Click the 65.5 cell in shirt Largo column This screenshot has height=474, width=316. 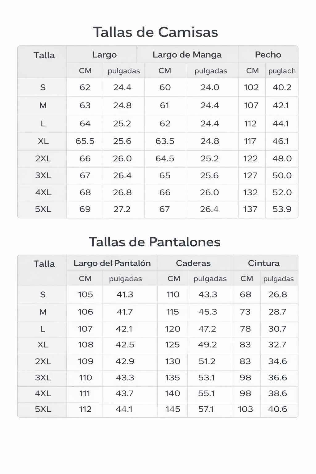point(85,141)
